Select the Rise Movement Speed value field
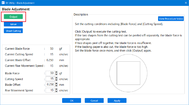 pyautogui.click(x=50, y=90)
